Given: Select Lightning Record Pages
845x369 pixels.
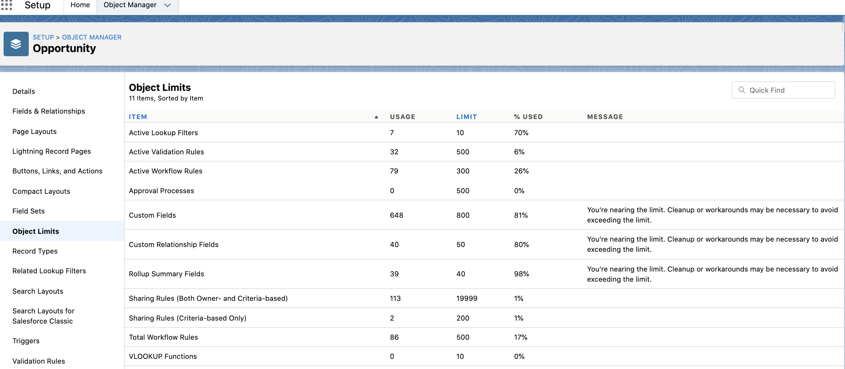Looking at the screenshot, I should 52,151.
